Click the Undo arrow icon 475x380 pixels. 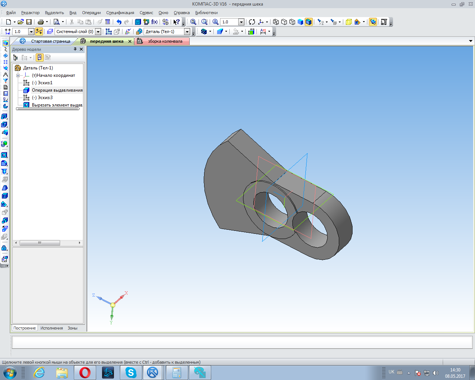click(x=119, y=22)
